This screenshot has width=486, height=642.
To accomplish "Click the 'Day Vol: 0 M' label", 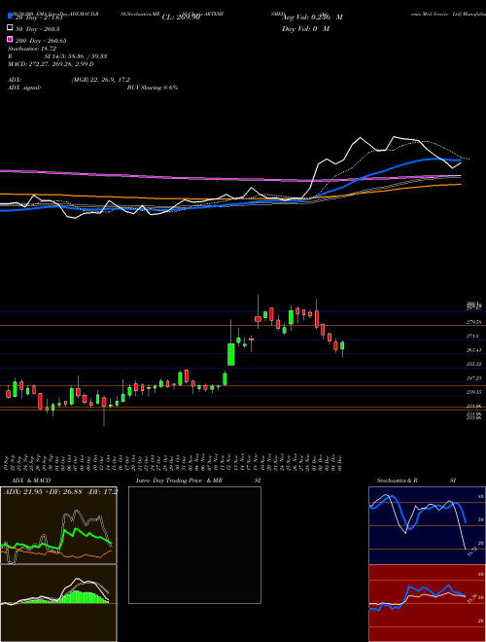I will 305,28.
